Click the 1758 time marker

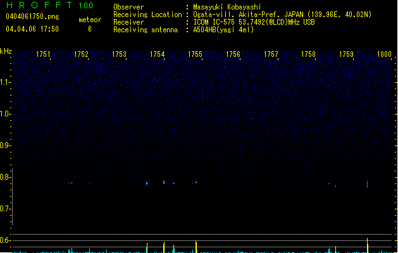coord(308,54)
